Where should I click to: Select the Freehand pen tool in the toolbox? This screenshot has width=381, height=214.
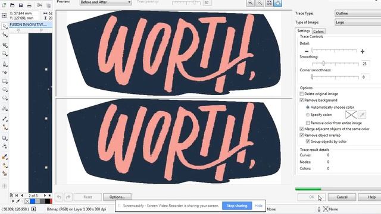(x=4, y=64)
